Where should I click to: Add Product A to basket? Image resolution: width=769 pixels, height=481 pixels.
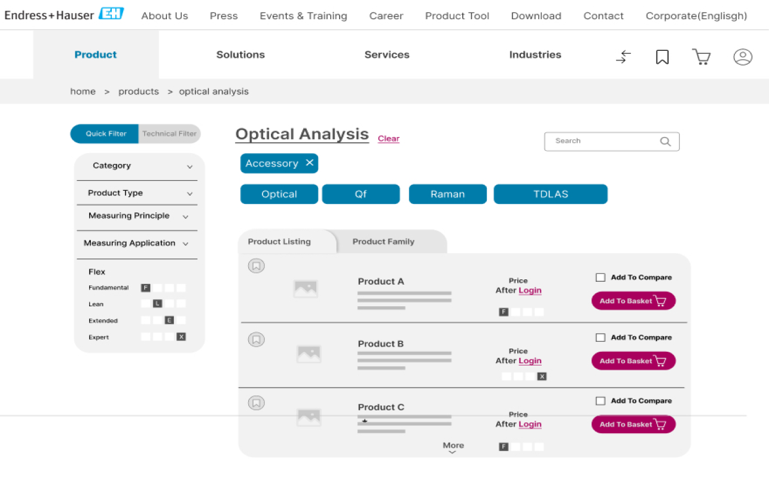633,301
